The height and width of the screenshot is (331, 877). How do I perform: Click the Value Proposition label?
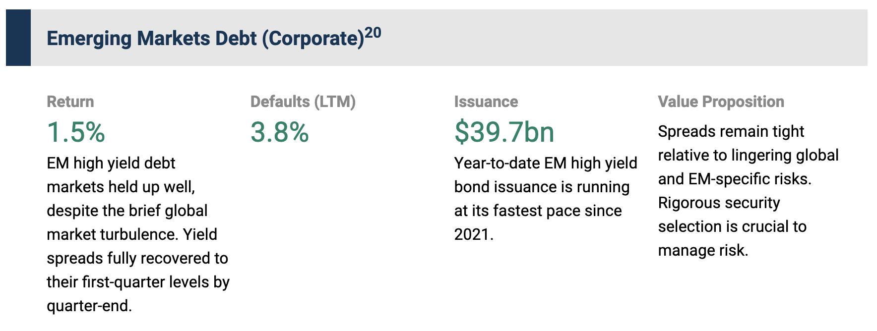[x=721, y=102]
